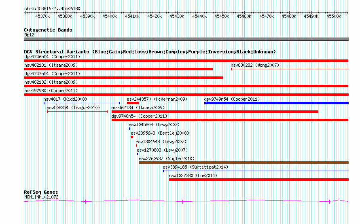360x224 pixels.
Task: Click the DGV Structural Variants track title
Action: point(150,52)
